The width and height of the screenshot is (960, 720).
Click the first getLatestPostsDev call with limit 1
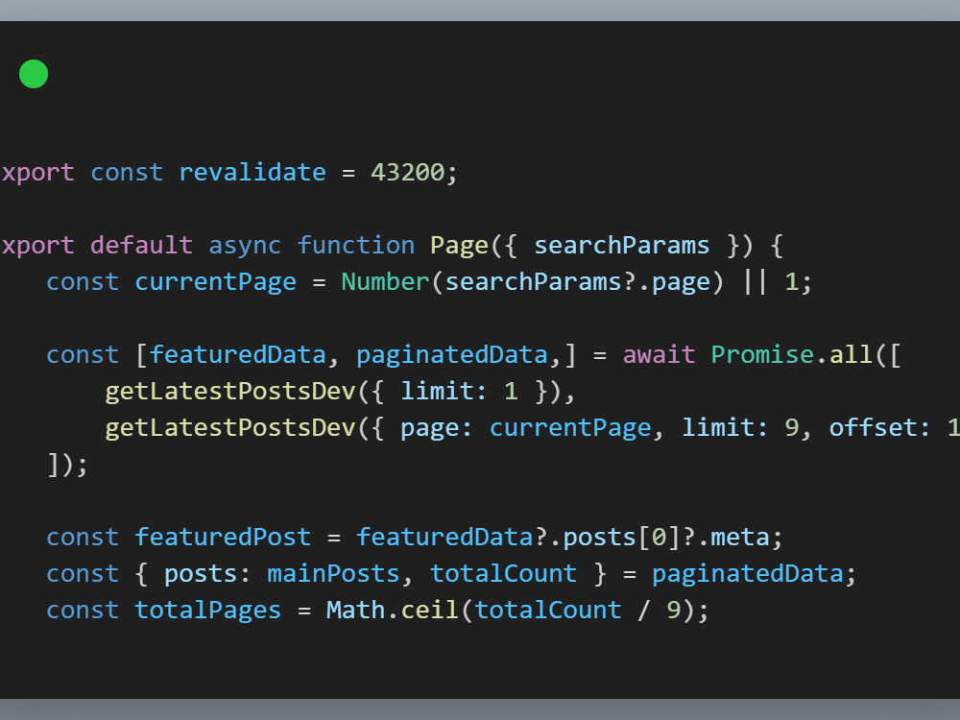tap(230, 392)
